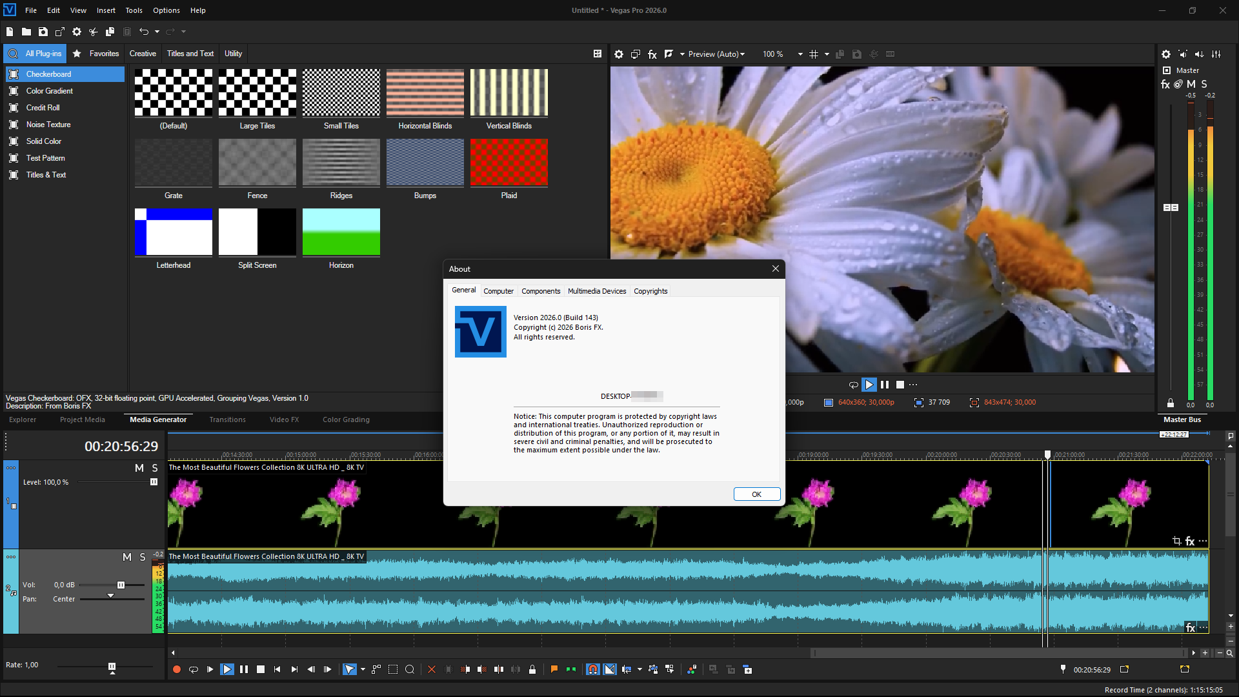The height and width of the screenshot is (697, 1239).
Task: Open project properties gear in main toolbar
Action: 77,32
